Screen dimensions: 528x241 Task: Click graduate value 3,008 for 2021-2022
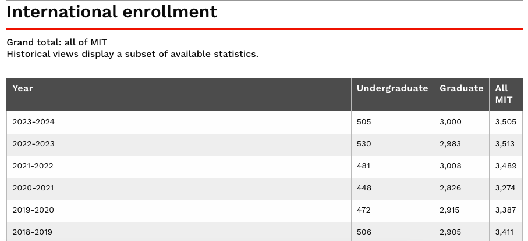[x=451, y=166]
